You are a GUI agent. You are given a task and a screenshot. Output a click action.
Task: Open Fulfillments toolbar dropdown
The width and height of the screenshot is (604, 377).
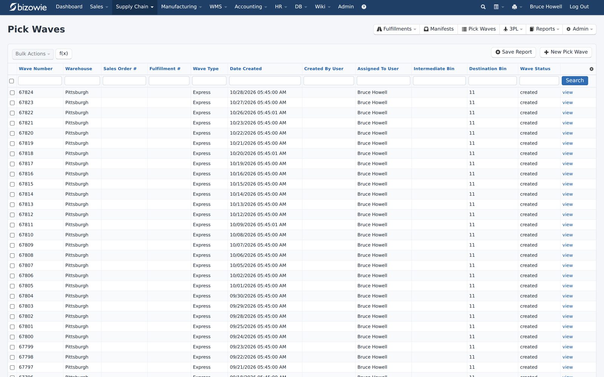click(396, 29)
